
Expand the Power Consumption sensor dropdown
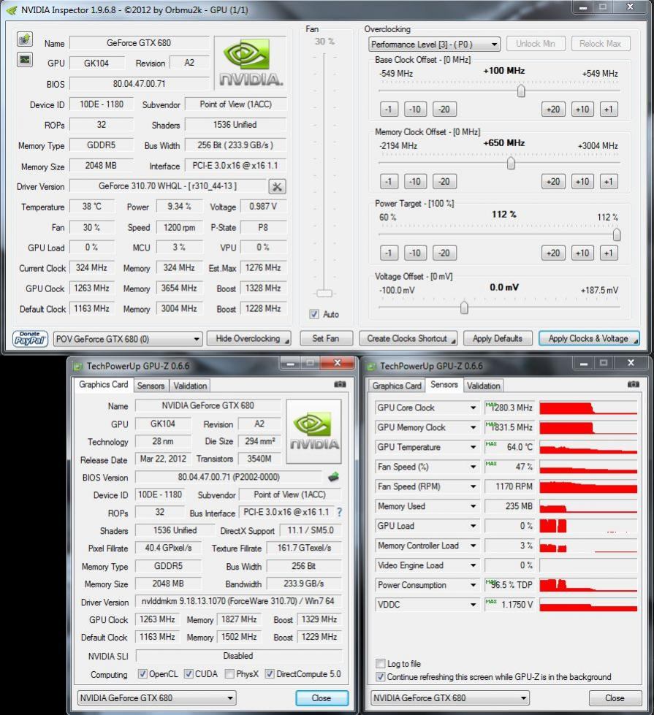coord(474,585)
